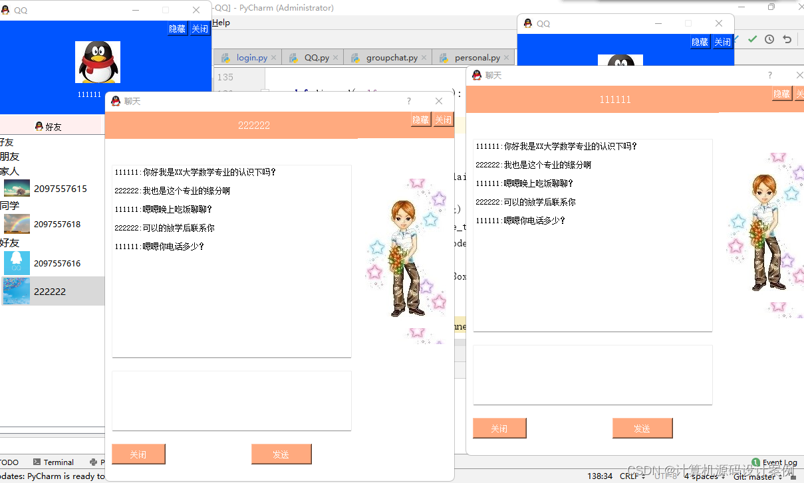Screen dimensions: 804x483
Task: Close the groupchat.py tab
Action: (x=424, y=58)
